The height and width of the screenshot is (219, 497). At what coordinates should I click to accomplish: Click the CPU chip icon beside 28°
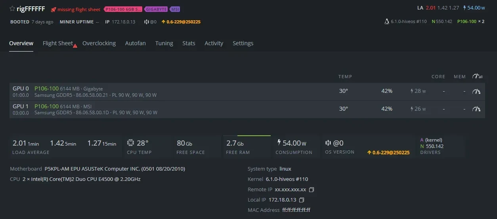click(130, 143)
